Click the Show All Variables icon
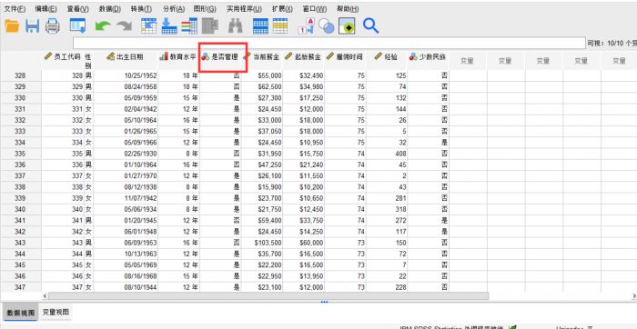Viewport: 637px width, 329px height. tap(348, 26)
